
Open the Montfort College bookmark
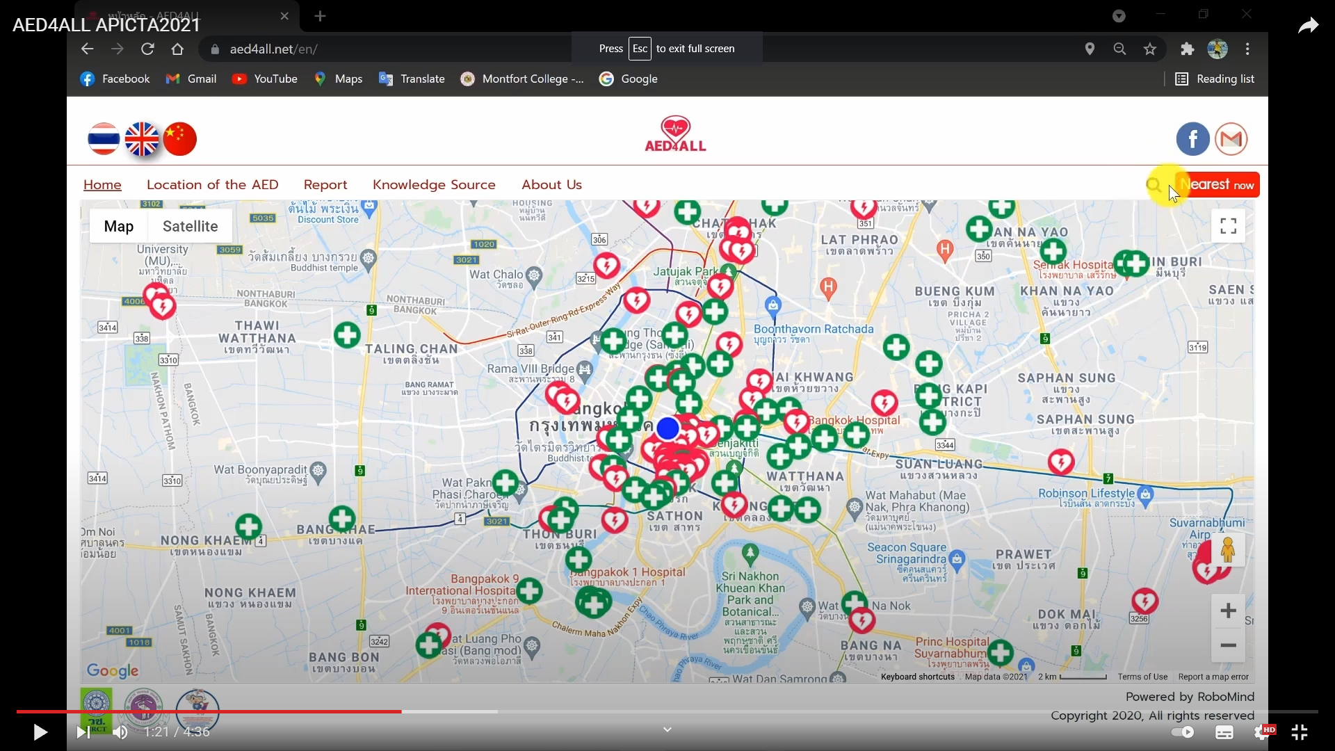(x=522, y=79)
